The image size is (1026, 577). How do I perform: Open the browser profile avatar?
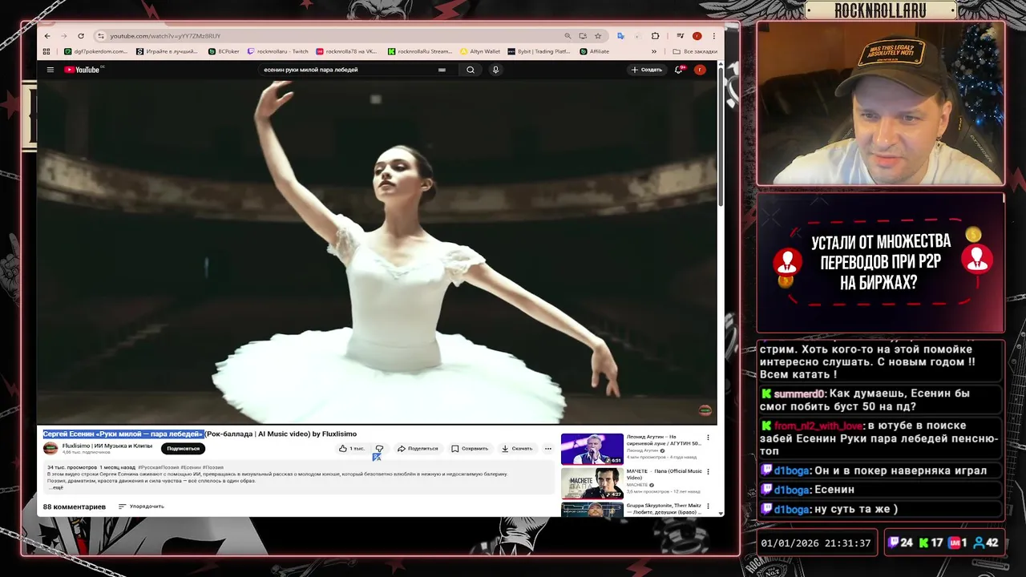coord(697,36)
